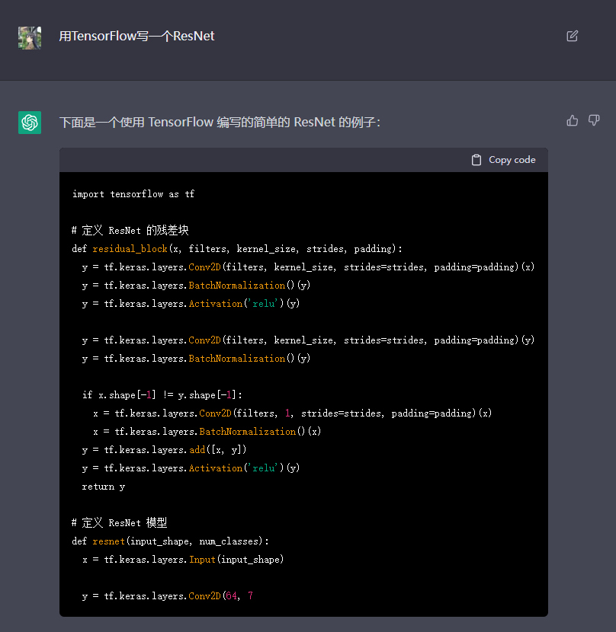Click the layers.add([x, y]) code line
616x632 pixels.
point(164,450)
